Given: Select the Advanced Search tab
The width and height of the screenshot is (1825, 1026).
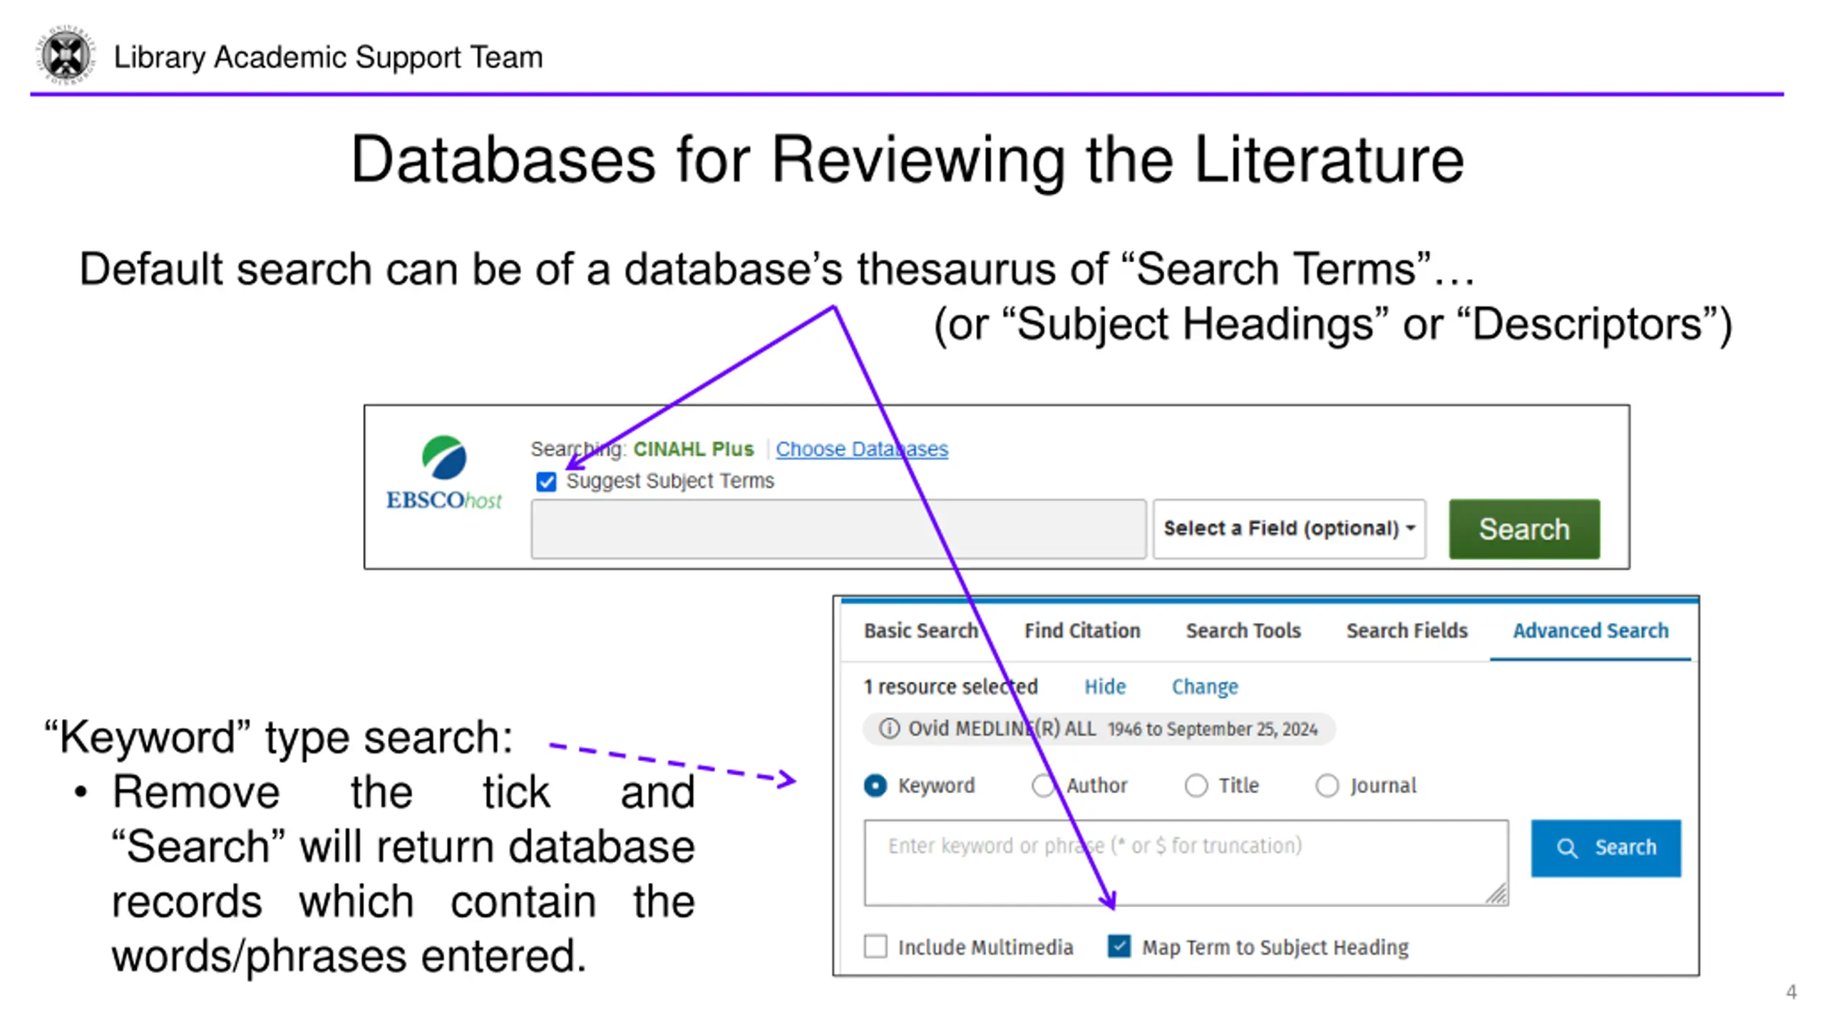Looking at the screenshot, I should [1590, 631].
